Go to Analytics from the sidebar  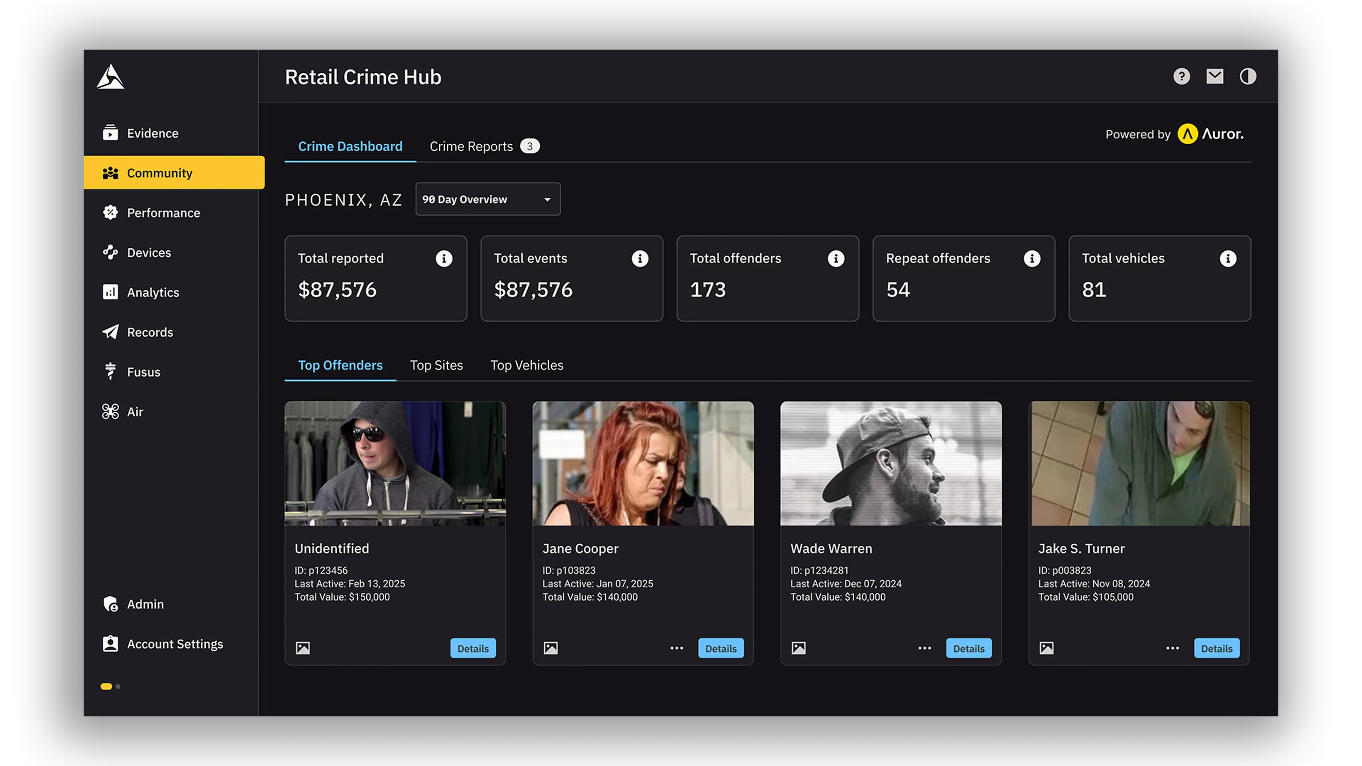tap(153, 292)
